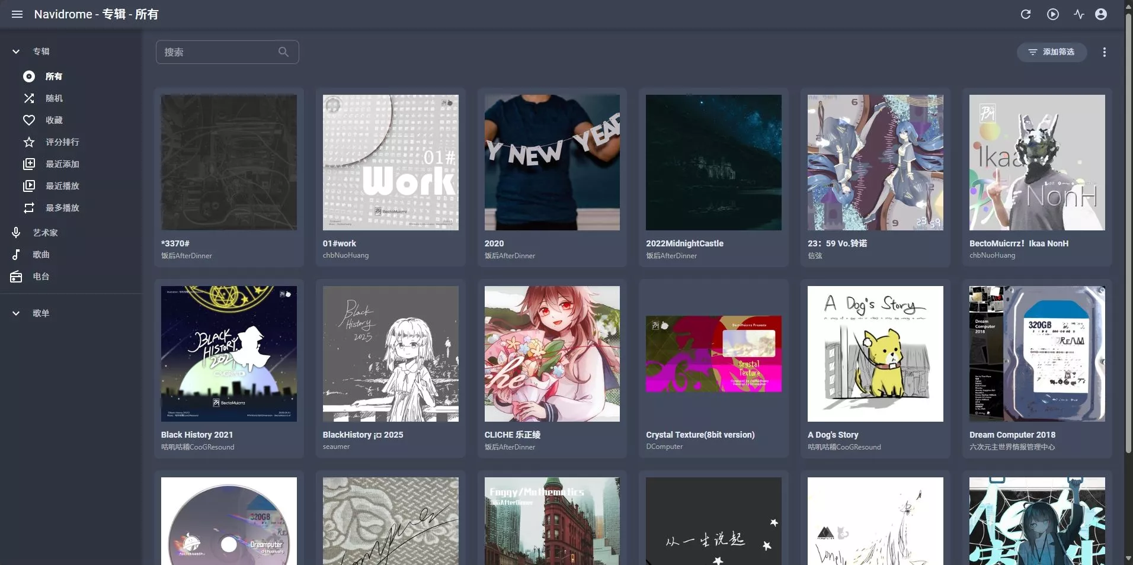View 最近添加 recently added albums
Viewport: 1133px width, 565px height.
point(62,164)
